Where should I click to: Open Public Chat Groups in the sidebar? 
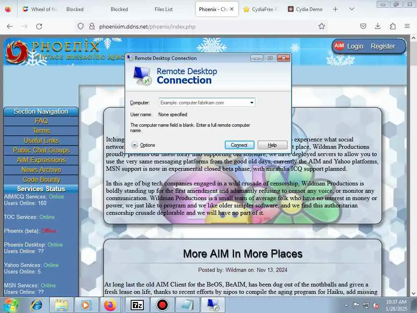point(41,150)
